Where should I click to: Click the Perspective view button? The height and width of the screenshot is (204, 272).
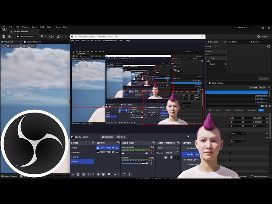13,46
